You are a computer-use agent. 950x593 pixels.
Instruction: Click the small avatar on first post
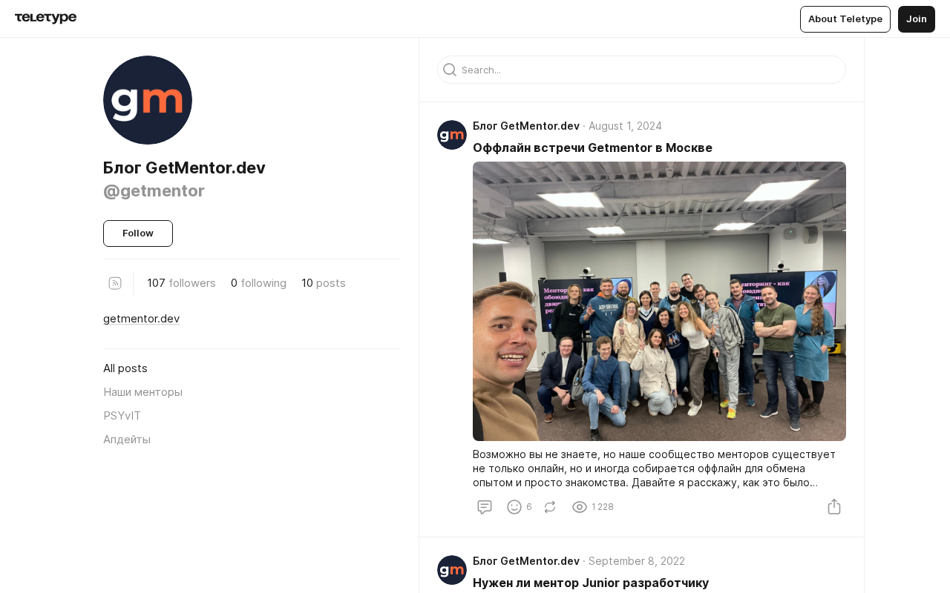pyautogui.click(x=452, y=135)
